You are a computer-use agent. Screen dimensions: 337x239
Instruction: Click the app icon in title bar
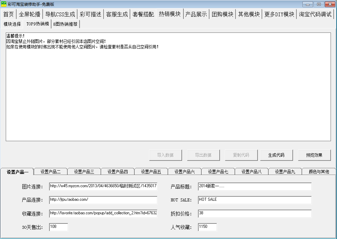[4, 4]
